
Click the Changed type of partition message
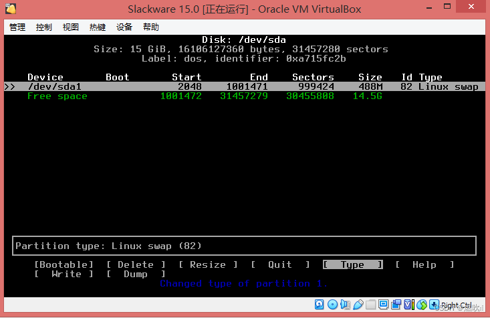point(244,284)
